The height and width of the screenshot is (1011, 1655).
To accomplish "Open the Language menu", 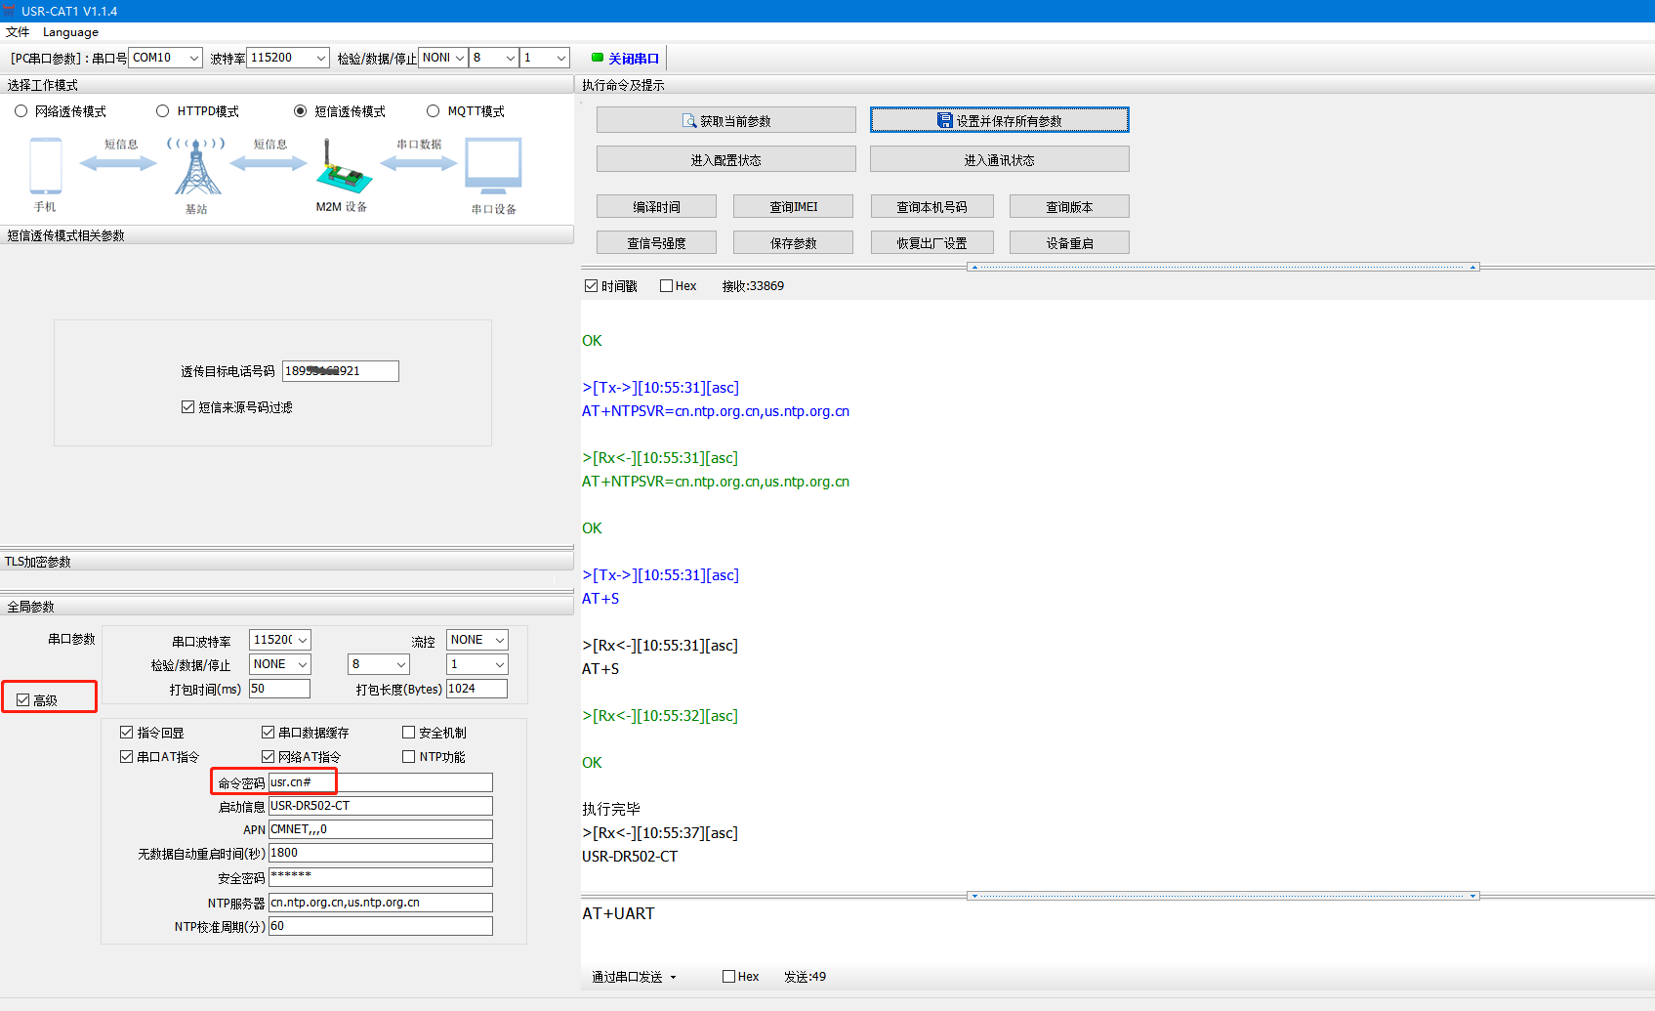I will coord(70,32).
